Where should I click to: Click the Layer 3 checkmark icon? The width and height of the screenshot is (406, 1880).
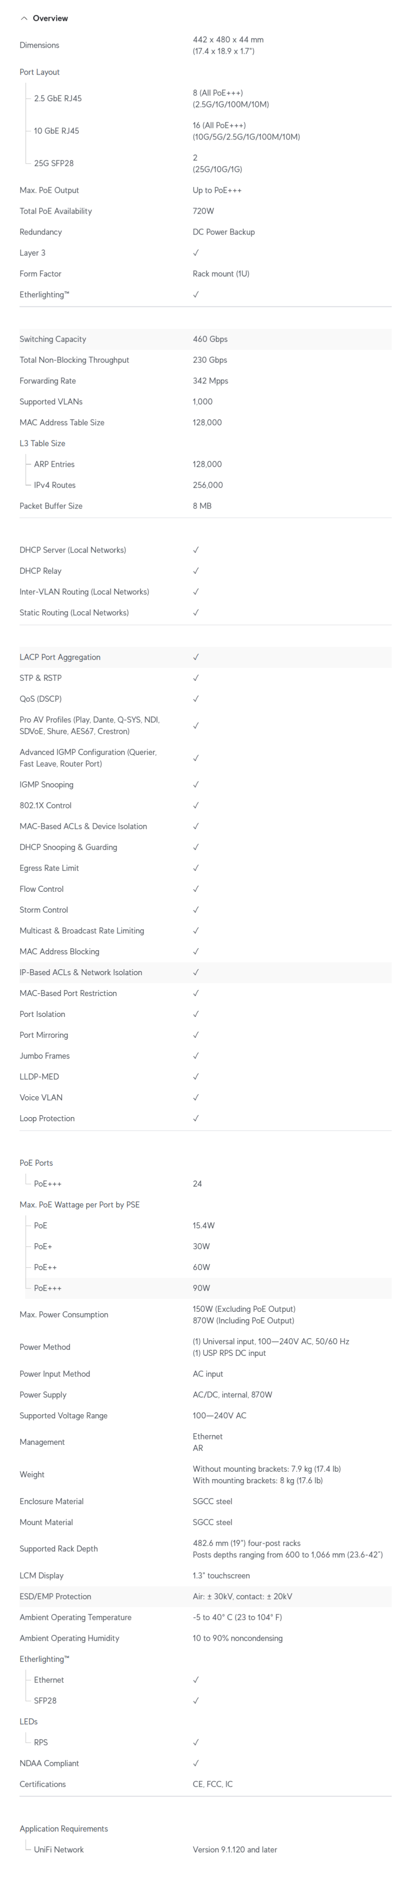196,253
